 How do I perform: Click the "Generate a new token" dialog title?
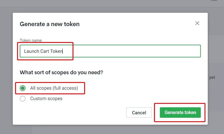50,24
